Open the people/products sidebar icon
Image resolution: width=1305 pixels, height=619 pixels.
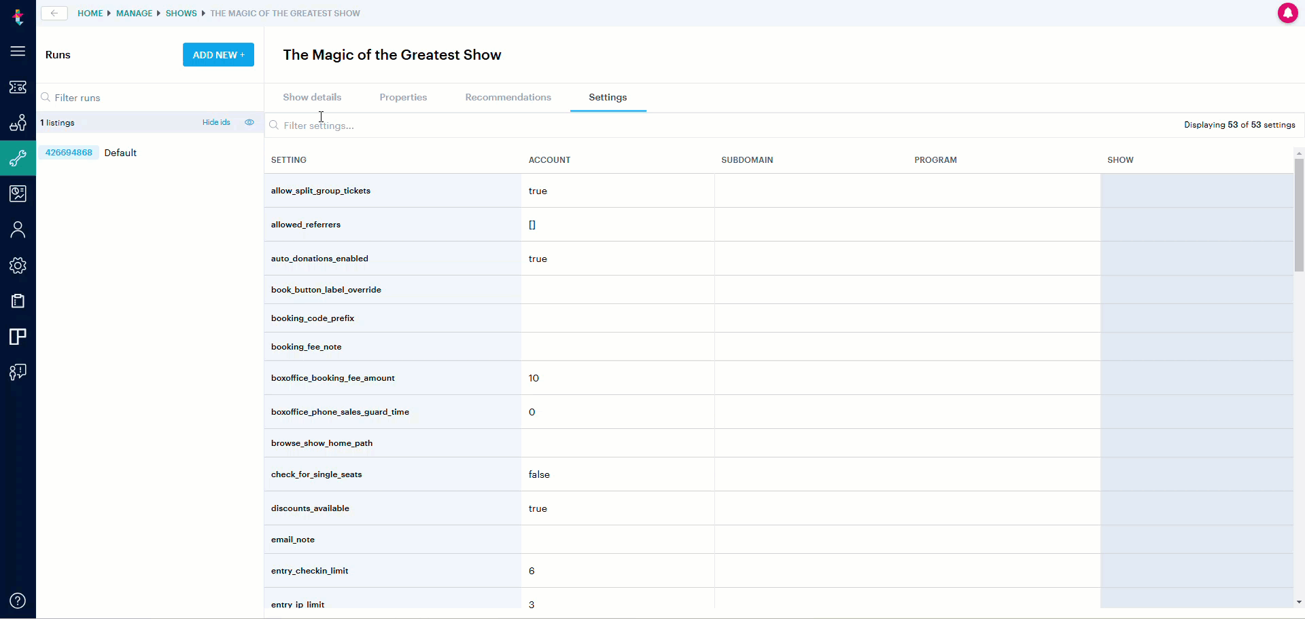18,123
